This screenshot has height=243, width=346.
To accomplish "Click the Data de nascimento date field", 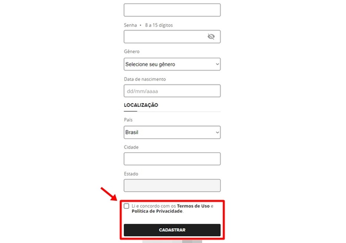I will [x=172, y=91].
